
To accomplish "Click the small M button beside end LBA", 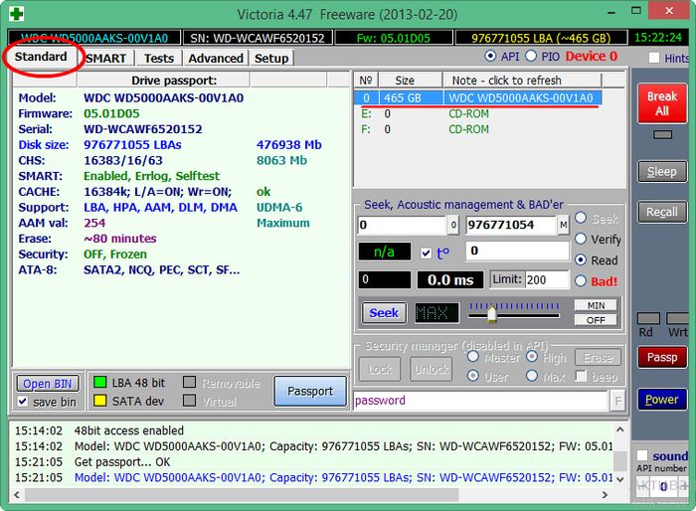I will tap(563, 226).
